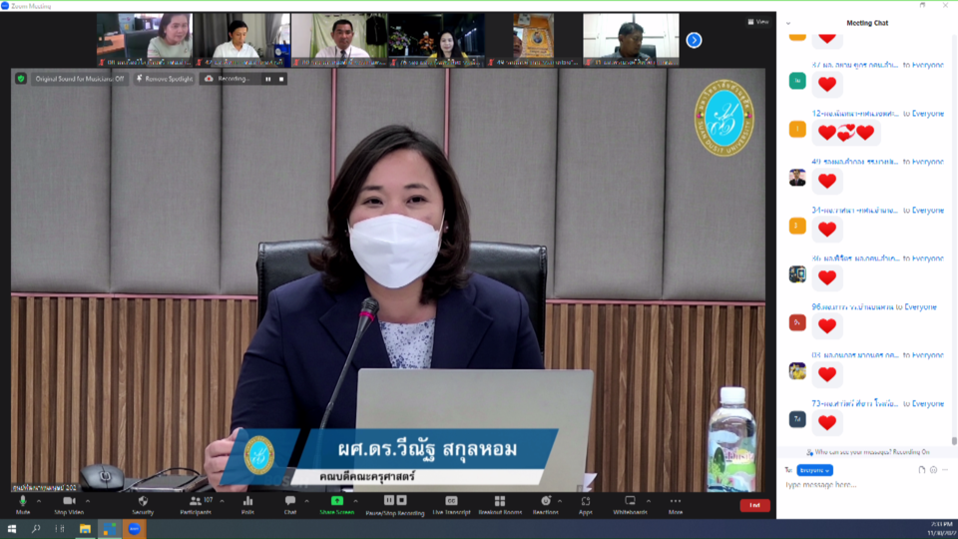Enable Live Transcript CC
The width and height of the screenshot is (958, 539).
451,505
